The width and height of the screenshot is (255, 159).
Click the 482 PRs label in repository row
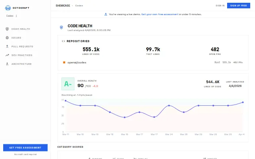point(238,62)
